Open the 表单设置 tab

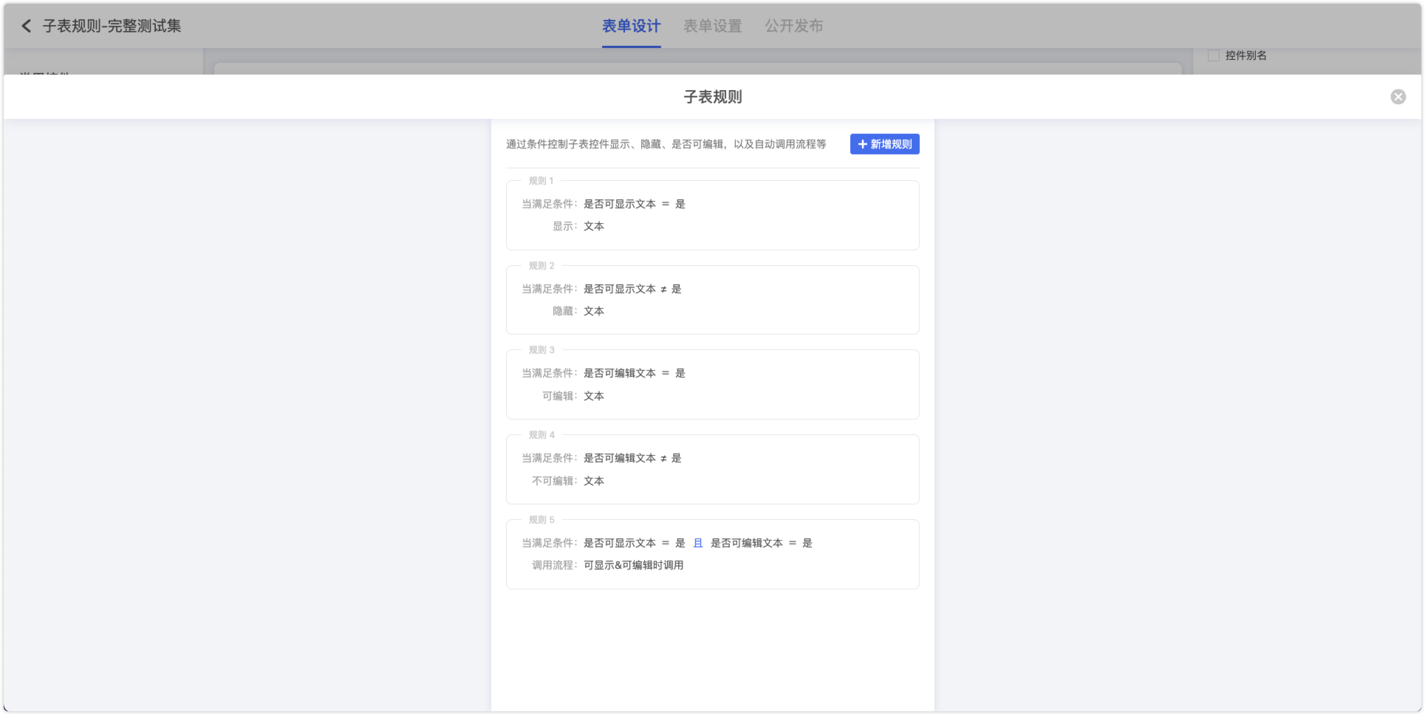point(712,26)
